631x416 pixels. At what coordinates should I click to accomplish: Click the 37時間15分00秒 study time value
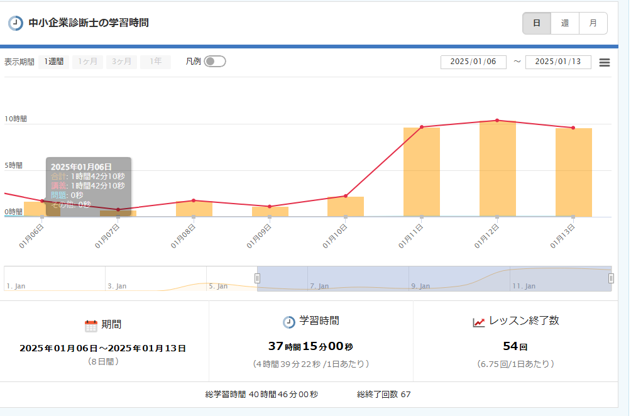click(310, 346)
